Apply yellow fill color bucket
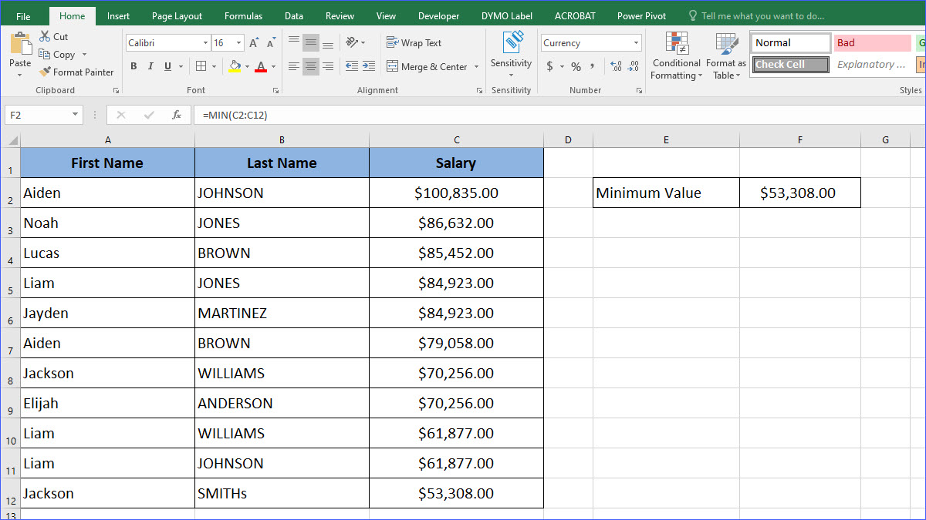The image size is (926, 520). (x=235, y=67)
